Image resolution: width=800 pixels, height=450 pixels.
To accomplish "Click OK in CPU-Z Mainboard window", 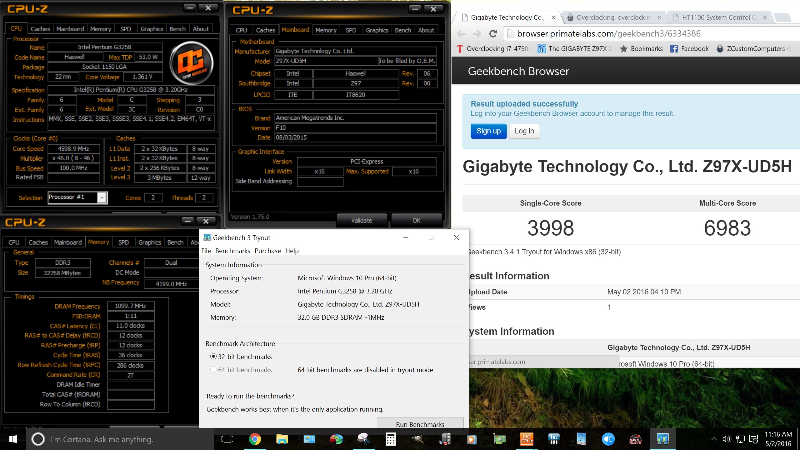I will (x=416, y=220).
